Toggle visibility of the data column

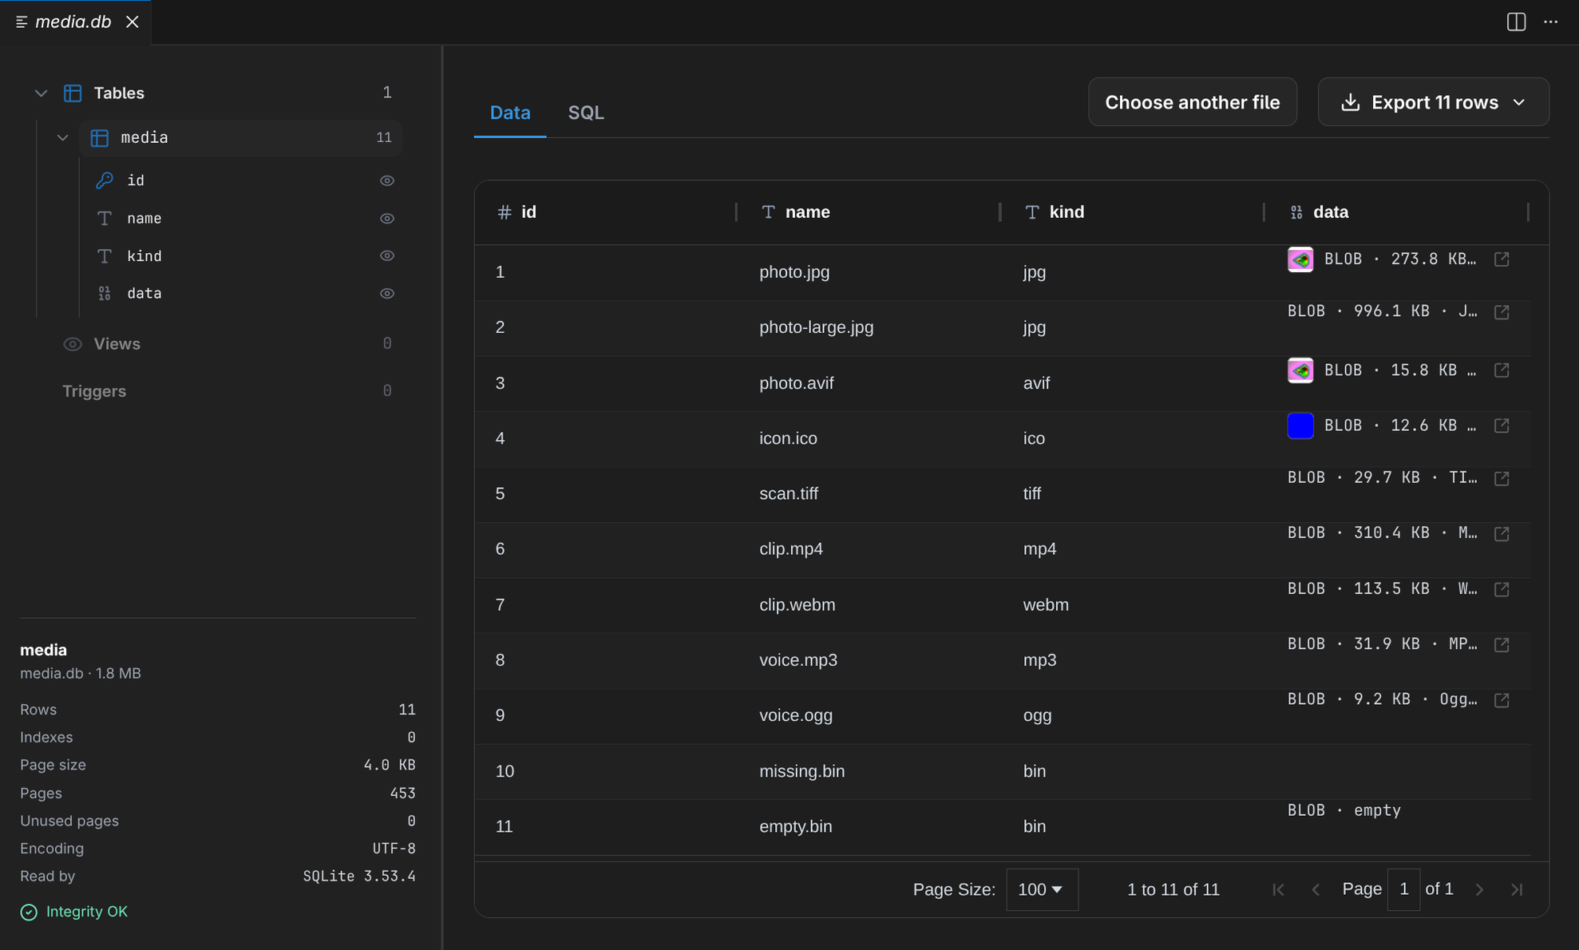[x=387, y=293]
